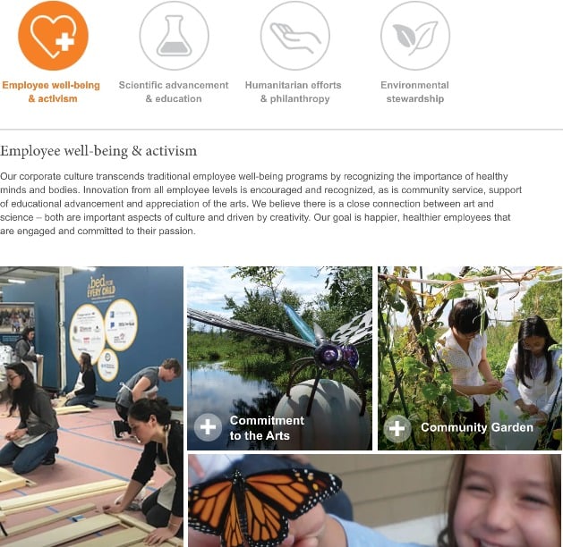This screenshot has width=563, height=547.
Task: Choose the leaves environmental icon
Action: pos(415,35)
